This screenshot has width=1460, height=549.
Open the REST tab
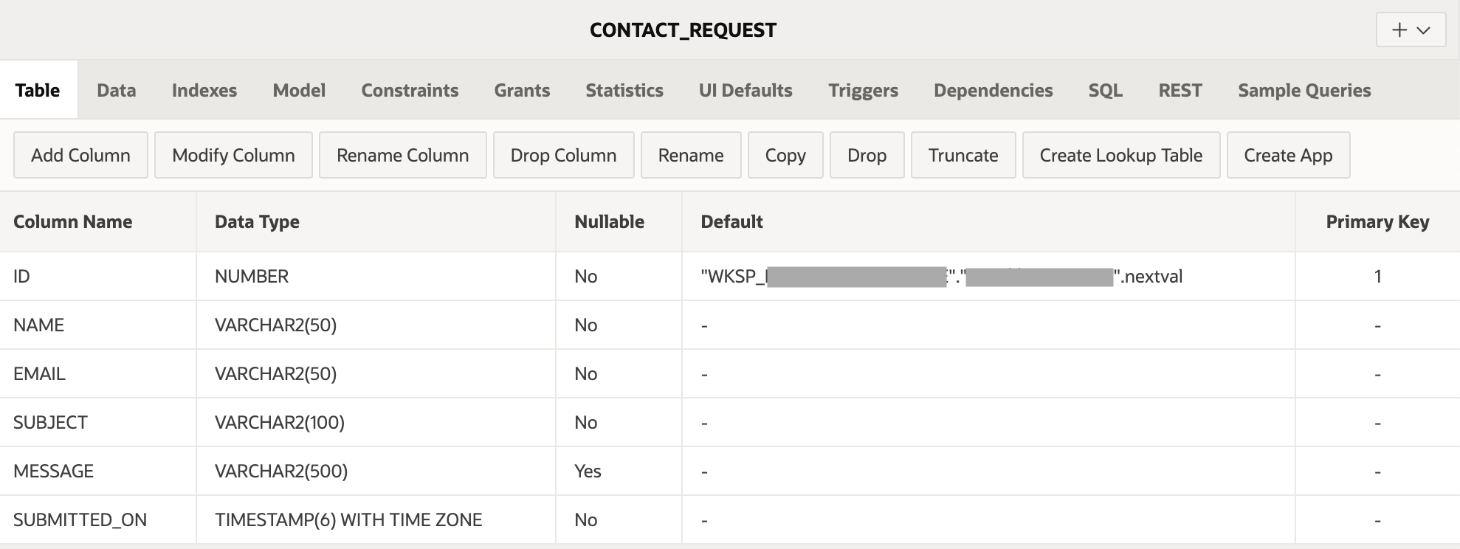coord(1180,90)
